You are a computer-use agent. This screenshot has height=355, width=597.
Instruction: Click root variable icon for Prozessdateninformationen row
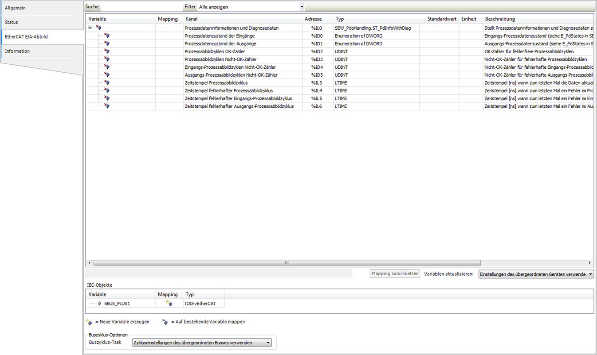(98, 28)
